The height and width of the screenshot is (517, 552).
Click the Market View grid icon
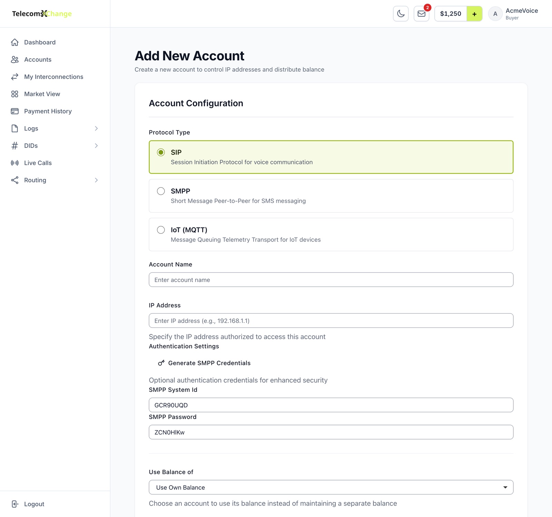click(x=14, y=94)
